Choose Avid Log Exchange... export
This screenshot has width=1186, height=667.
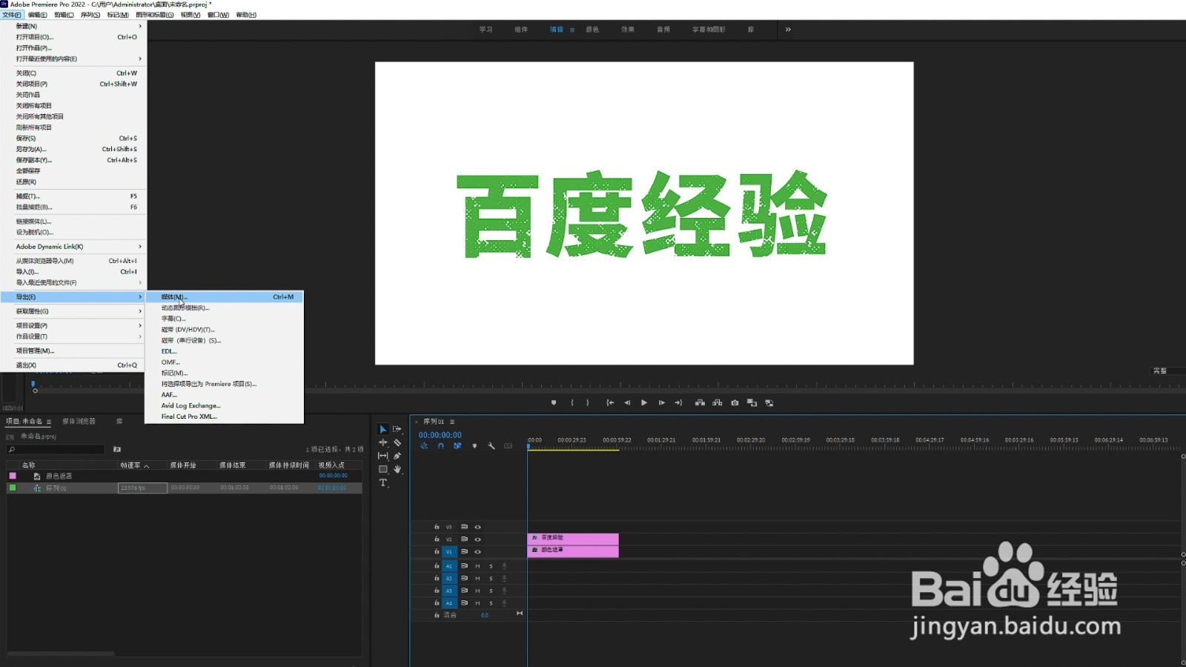click(x=225, y=405)
